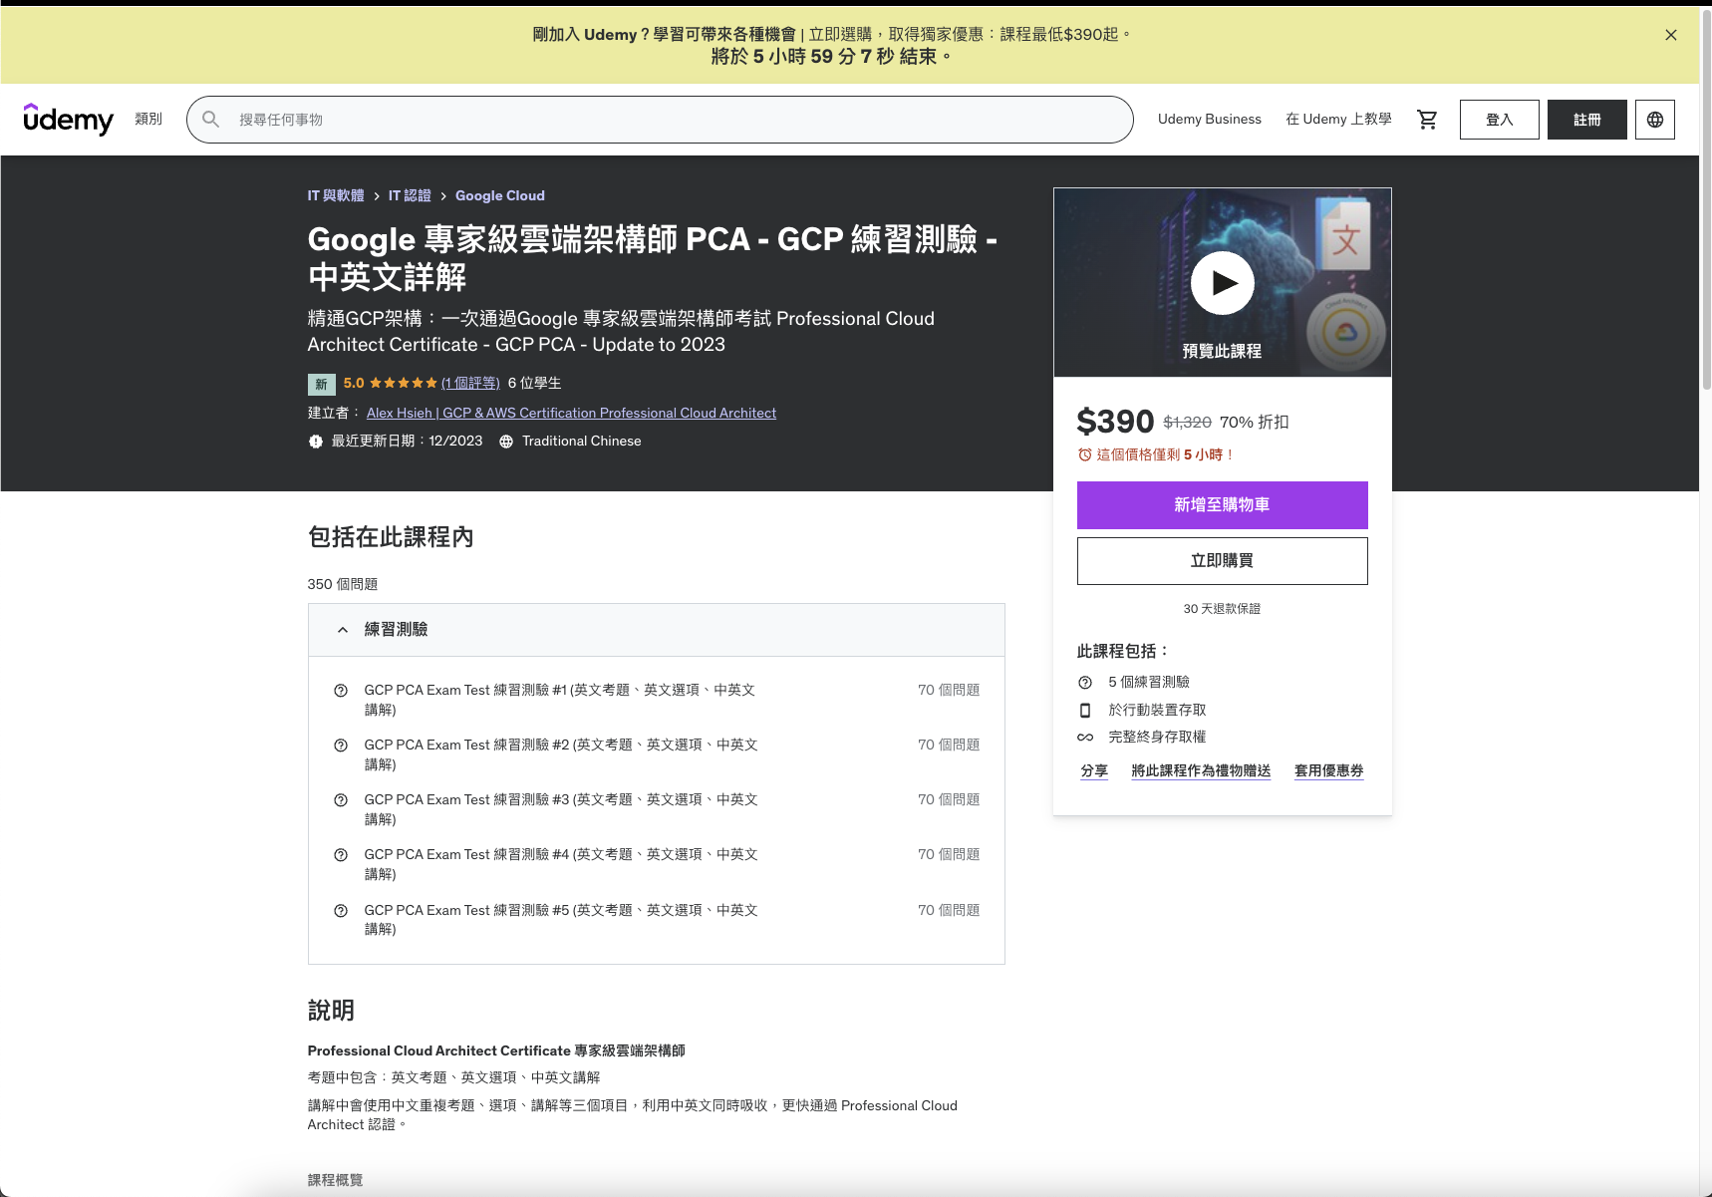Open Google Cloud breadcrumb
Image resolution: width=1712 pixels, height=1197 pixels.
(500, 196)
